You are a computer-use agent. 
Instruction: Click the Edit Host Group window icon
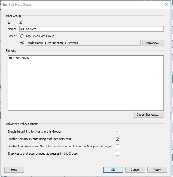tap(5, 5)
